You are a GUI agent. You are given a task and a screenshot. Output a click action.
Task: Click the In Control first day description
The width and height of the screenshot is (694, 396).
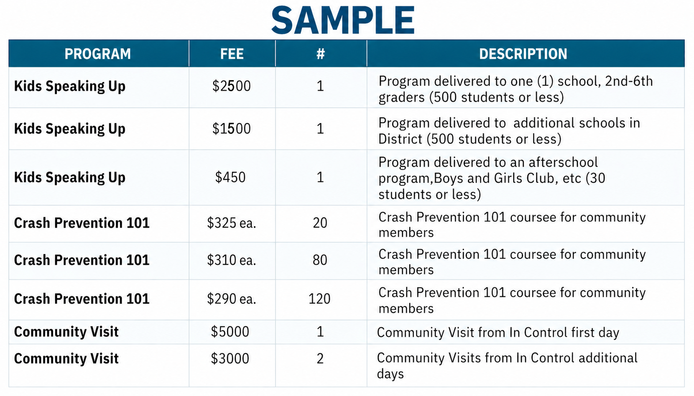point(498,332)
